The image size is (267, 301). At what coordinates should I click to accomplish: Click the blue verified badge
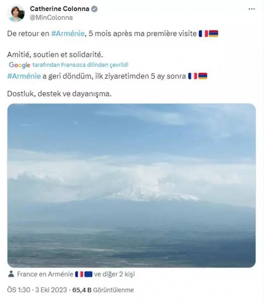click(94, 9)
